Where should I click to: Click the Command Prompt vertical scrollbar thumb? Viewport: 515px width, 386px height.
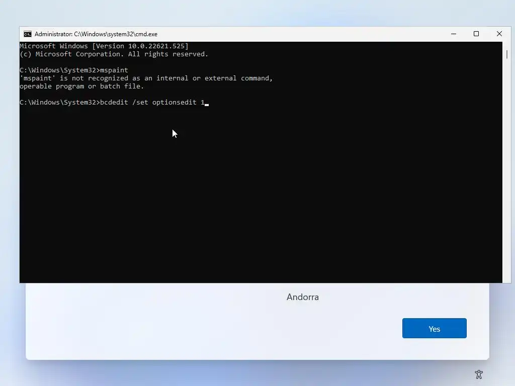507,54
